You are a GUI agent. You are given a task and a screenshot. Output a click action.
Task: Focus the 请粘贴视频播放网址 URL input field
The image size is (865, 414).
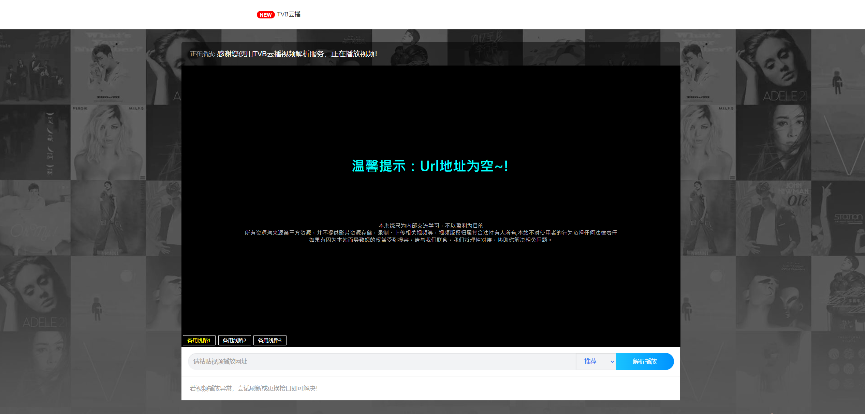click(382, 361)
